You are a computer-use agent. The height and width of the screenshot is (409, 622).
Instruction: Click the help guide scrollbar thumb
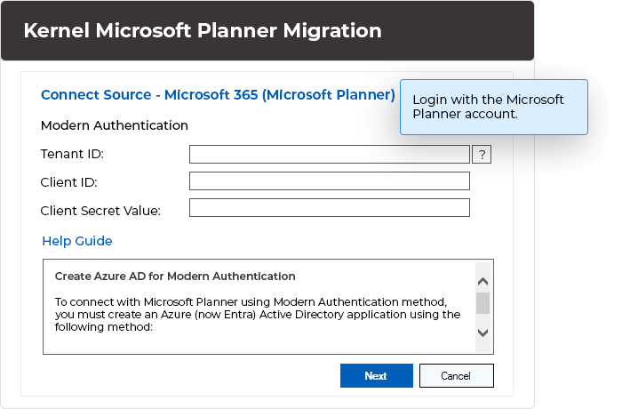pos(482,303)
